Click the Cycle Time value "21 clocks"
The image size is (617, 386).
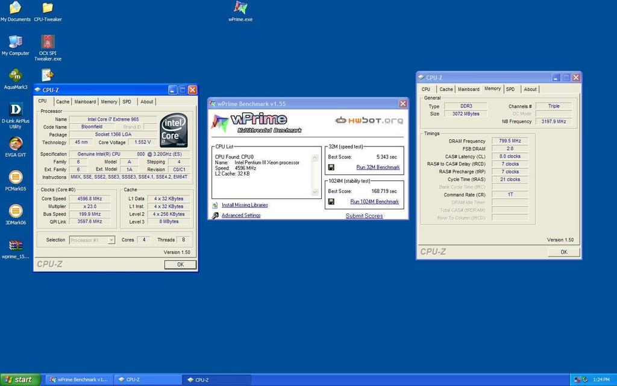click(x=510, y=180)
